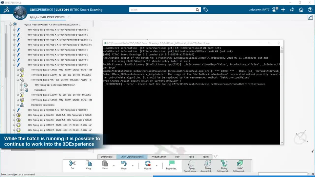Switch to Touch tab
Viewport: 315px width, 177px height.
(206, 157)
